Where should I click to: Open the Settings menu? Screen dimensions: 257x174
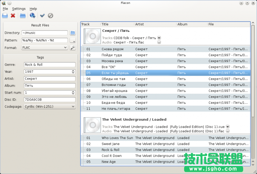click(x=19, y=9)
